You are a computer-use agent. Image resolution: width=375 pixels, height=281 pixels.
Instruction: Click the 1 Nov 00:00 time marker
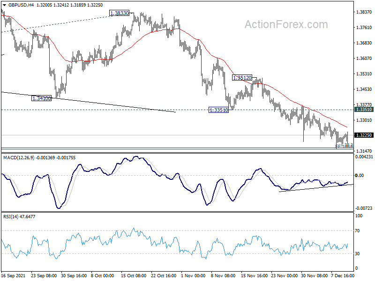(193, 275)
